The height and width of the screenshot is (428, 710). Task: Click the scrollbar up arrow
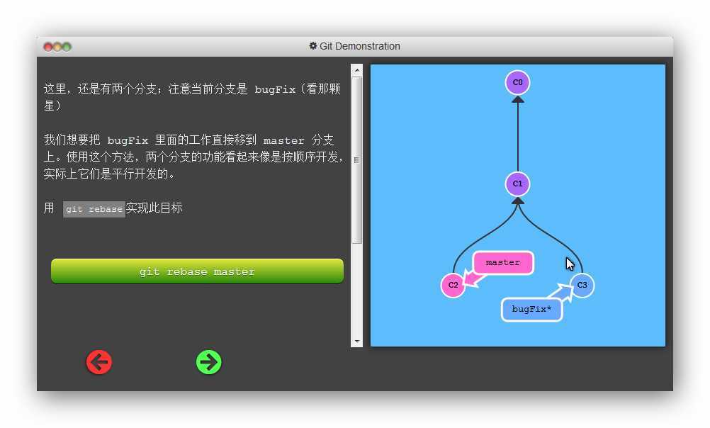click(357, 70)
